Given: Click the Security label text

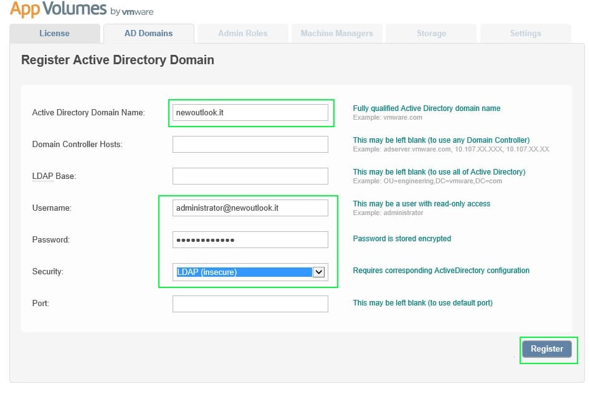Looking at the screenshot, I should [48, 272].
